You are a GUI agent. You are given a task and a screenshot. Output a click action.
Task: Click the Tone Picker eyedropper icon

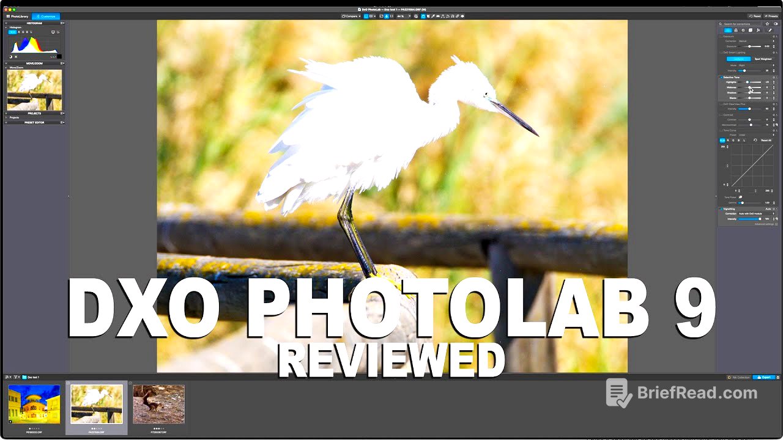(740, 197)
